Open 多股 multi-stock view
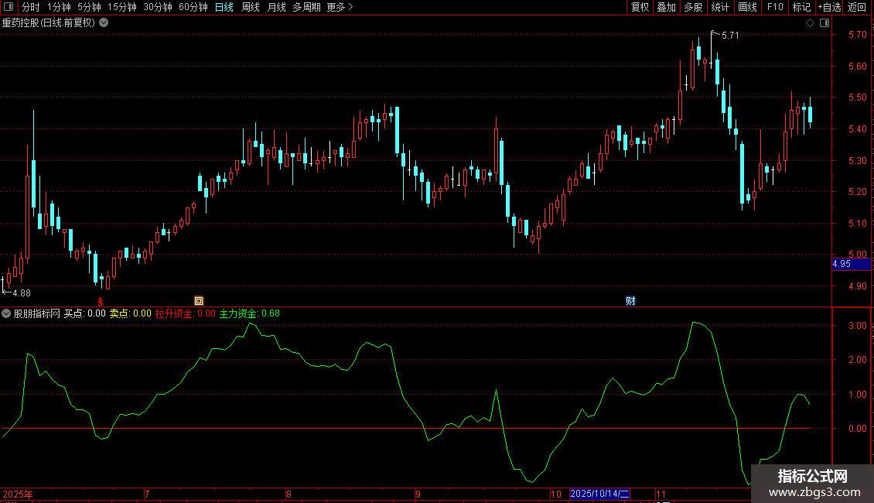 693,7
